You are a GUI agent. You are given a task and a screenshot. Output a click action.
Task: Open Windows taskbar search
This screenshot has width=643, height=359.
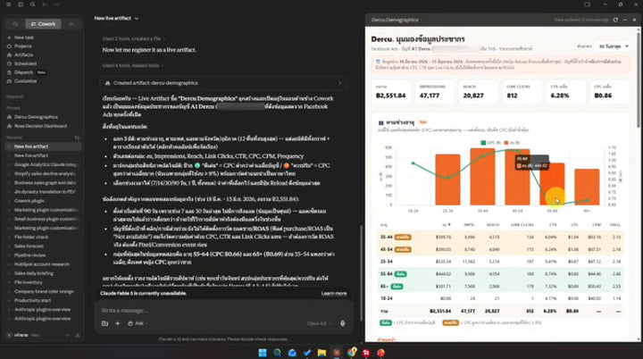click(277, 353)
